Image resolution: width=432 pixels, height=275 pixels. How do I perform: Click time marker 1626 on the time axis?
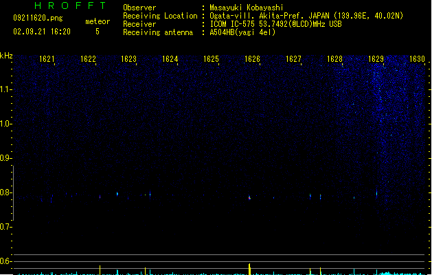[x=252, y=59]
